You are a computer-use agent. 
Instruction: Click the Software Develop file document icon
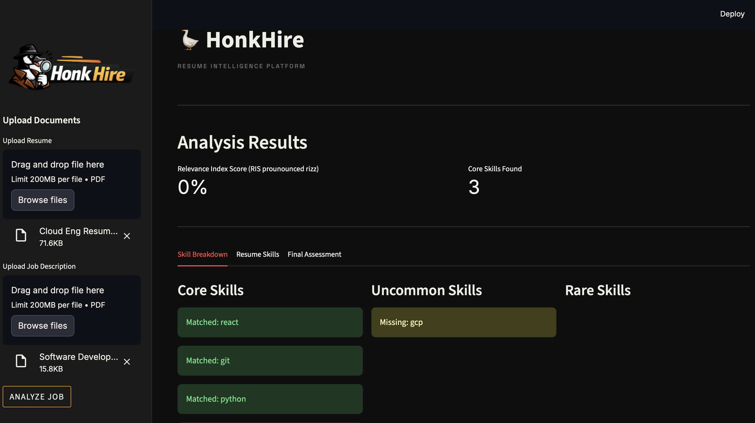(x=21, y=361)
